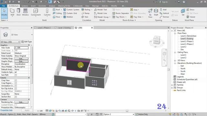Select the Area tool

[x=135, y=10]
